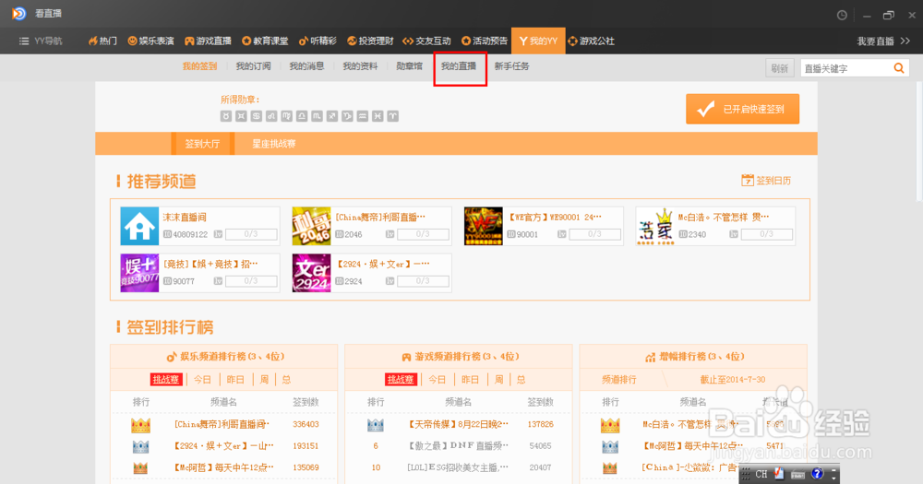This screenshot has height=484, width=923.
Task: Open the Mc白浩 2340 channel thumbnail
Action: [655, 226]
